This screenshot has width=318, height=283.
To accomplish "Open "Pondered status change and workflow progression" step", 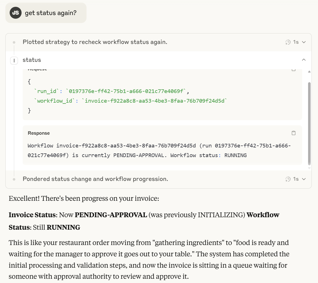I will coord(95,179).
